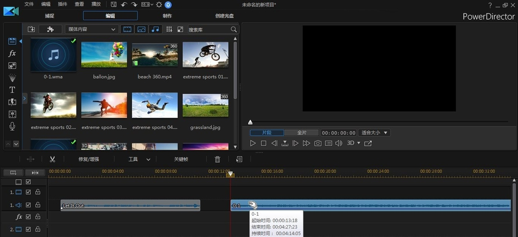518x237 pixels.
Task: Click the scissors split clip tool
Action: coord(53,160)
